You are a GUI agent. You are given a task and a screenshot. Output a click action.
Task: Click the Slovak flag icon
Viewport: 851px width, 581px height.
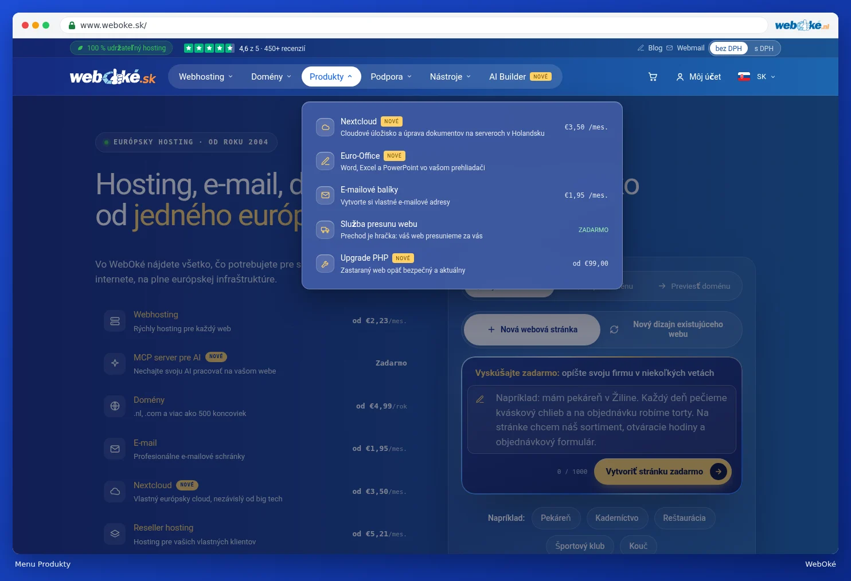pos(744,77)
